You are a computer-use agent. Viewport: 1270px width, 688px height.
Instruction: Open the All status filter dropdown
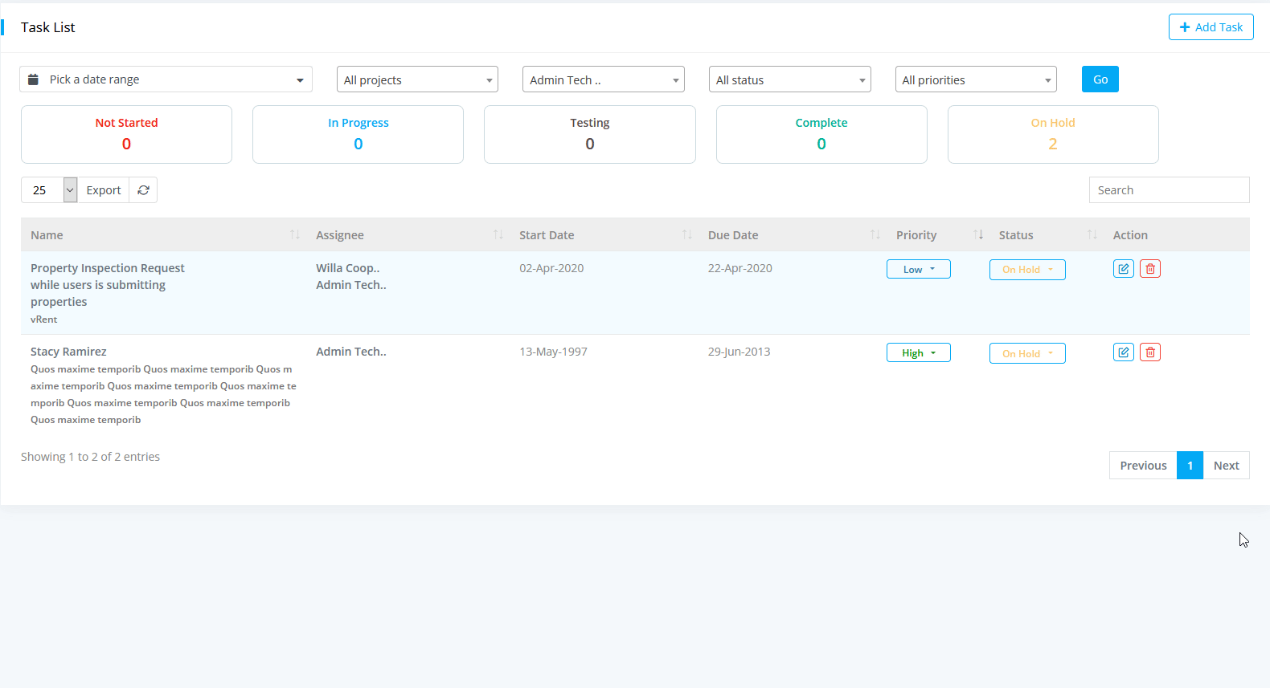tap(789, 79)
